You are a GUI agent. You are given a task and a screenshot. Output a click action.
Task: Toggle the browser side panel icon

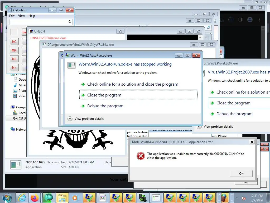click(x=240, y=20)
